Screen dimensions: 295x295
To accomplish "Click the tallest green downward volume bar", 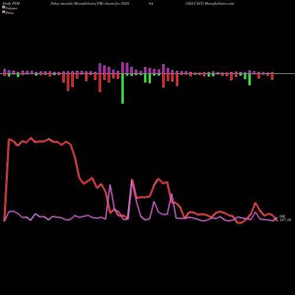I will (x=123, y=88).
